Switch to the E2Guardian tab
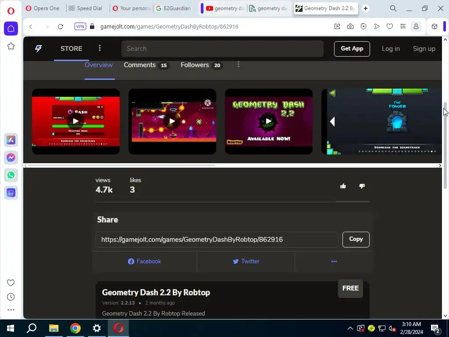The image size is (449, 337). tap(175, 8)
